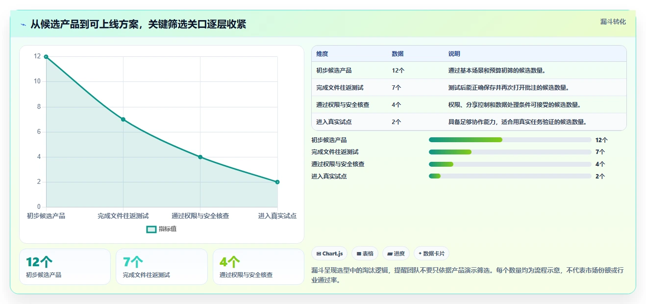This screenshot has height=304, width=646.
Task: Open the 12个 初步候选产品 data card
Action: [x=65, y=267]
